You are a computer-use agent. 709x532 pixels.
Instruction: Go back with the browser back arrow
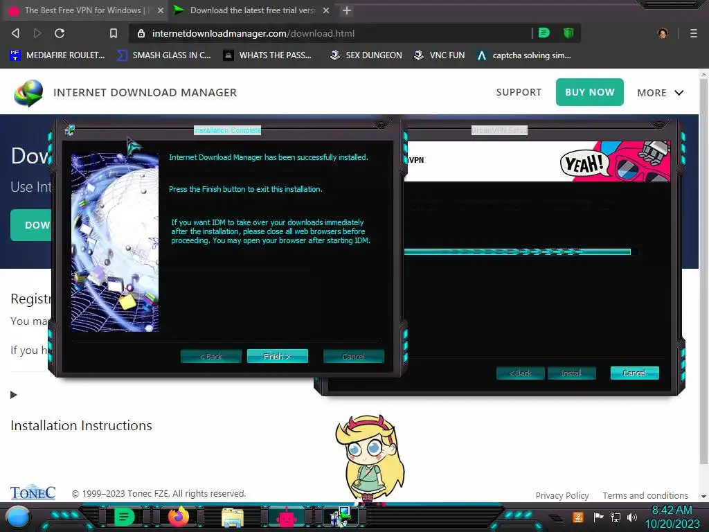pyautogui.click(x=15, y=33)
